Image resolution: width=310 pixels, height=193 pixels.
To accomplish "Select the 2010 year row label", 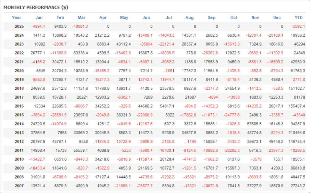I will point(19,159).
